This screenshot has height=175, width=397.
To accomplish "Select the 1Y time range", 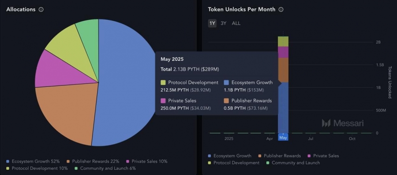I will pos(212,23).
